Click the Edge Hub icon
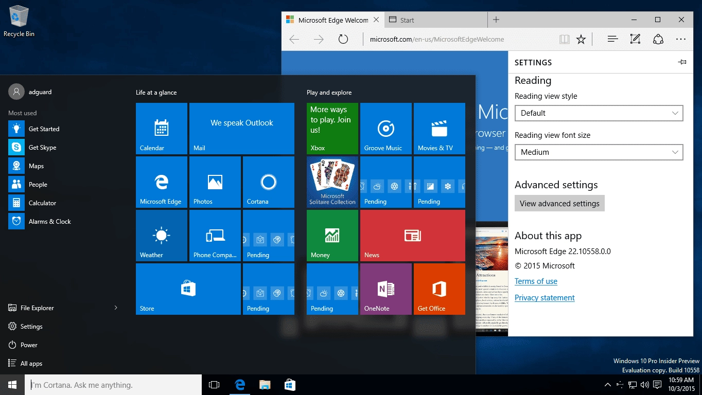 pos(612,39)
